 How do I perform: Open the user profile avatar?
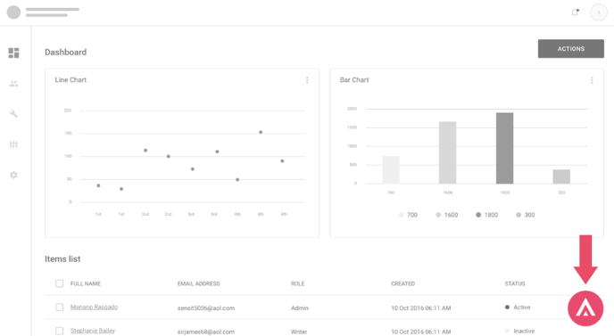598,12
